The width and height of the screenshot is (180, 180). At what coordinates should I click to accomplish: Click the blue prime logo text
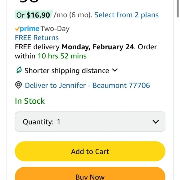[x=29, y=29]
